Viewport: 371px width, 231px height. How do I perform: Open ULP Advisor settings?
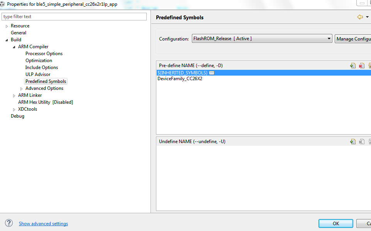pos(38,74)
